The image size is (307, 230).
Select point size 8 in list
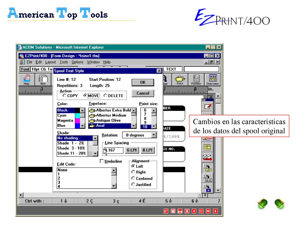coord(145,118)
